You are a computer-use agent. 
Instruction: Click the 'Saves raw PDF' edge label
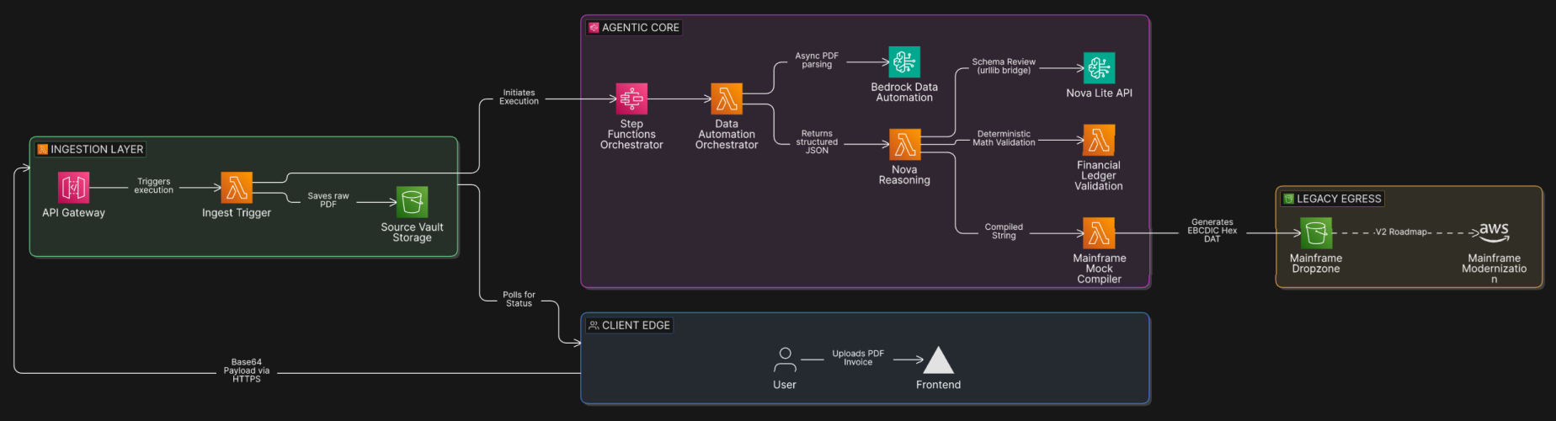pyautogui.click(x=328, y=200)
